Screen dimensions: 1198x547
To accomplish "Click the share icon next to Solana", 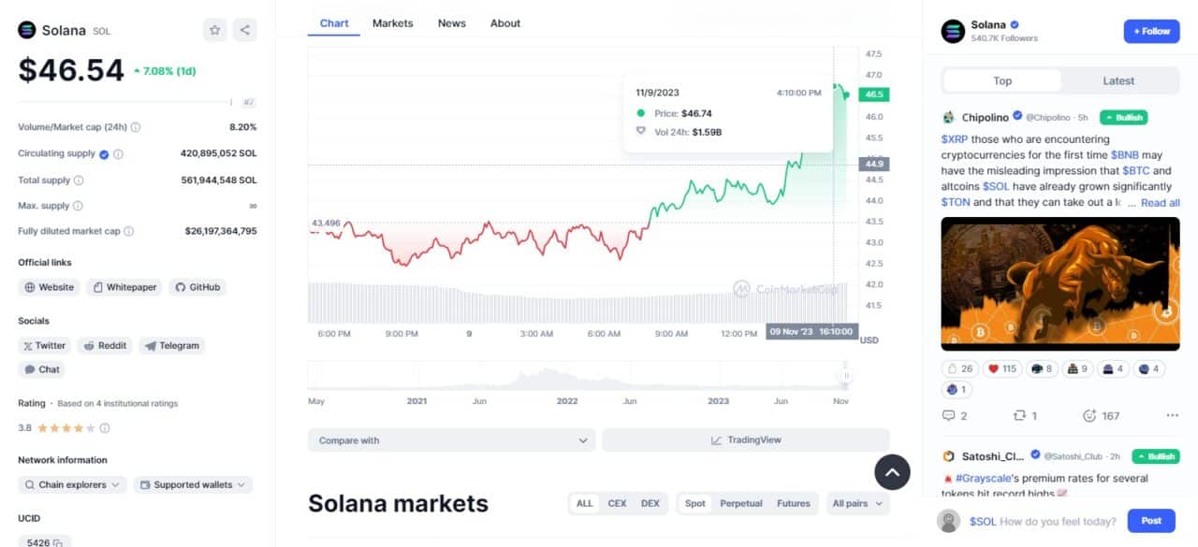I will click(x=244, y=30).
